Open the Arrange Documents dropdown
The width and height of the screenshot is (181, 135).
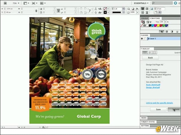(43, 3)
